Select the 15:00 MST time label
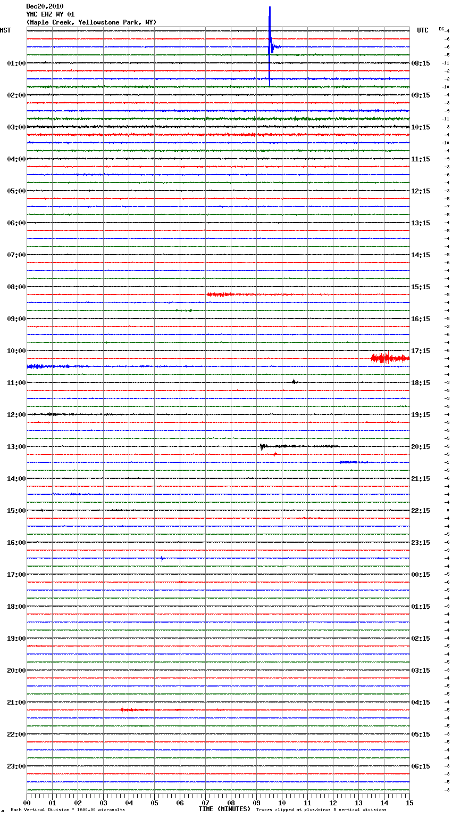 (x=16, y=511)
